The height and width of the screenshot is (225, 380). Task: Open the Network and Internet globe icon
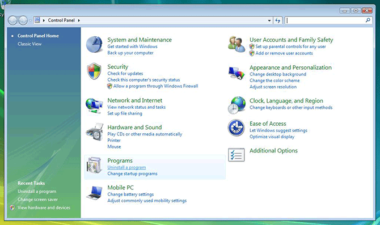click(94, 105)
